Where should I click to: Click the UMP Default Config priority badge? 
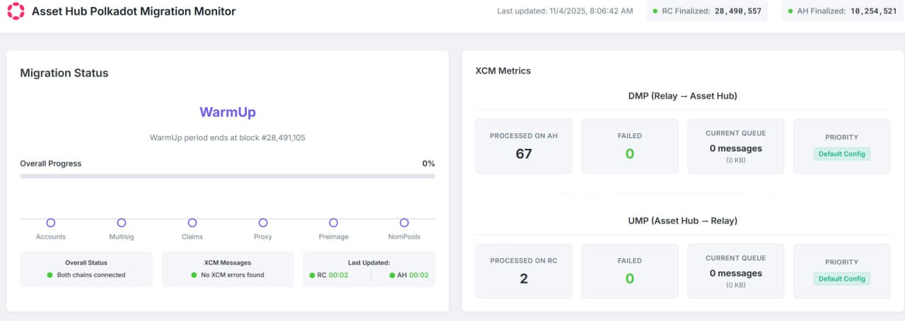[841, 279]
